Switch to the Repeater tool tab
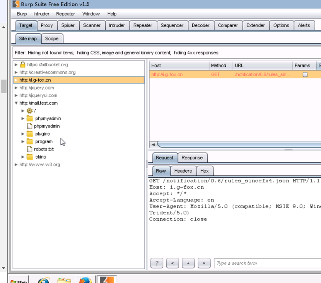This screenshot has height=283, width=321. (x=143, y=25)
